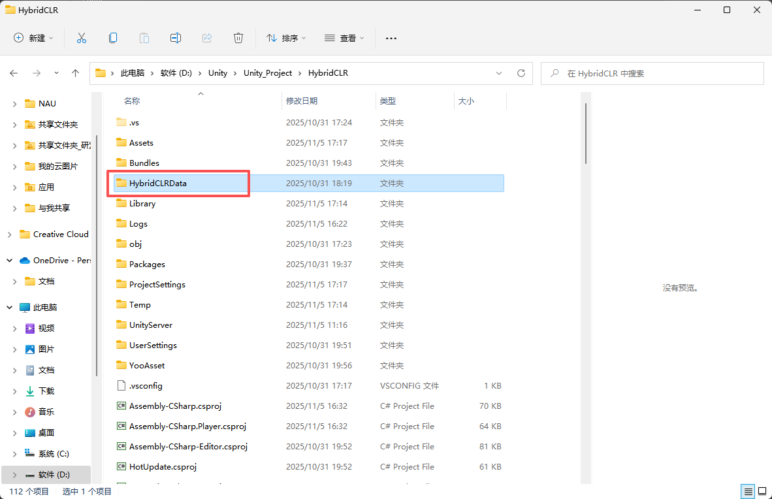Open the 排序 (Sort) dropdown
The height and width of the screenshot is (499, 772).
point(286,38)
